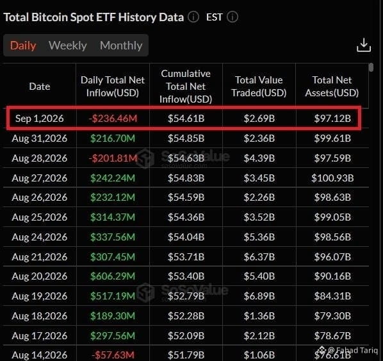Click the $100.93B total net assets cell
383x361 pixels.
click(332, 178)
